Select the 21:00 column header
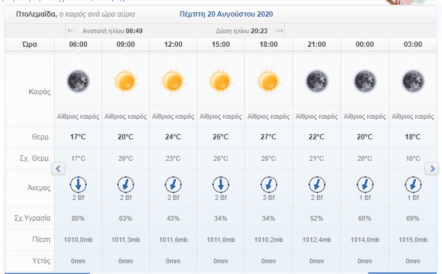 pos(317,44)
